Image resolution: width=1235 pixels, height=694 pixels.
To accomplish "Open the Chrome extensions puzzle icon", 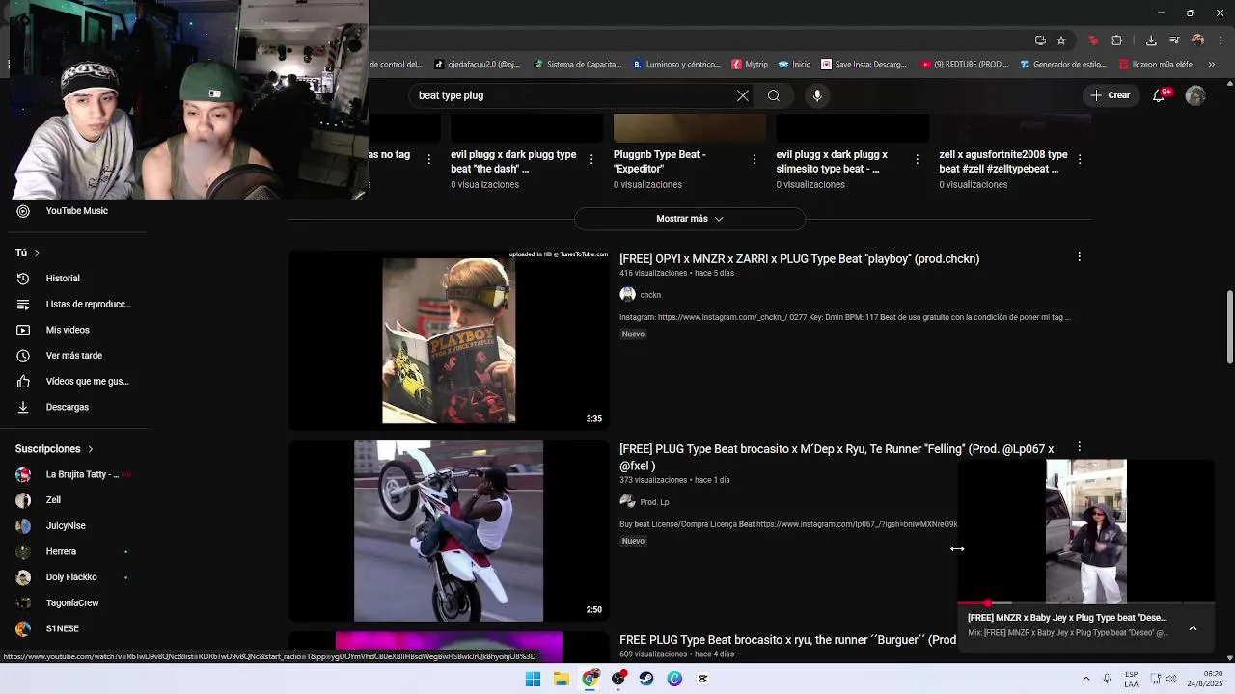I will click(1117, 40).
